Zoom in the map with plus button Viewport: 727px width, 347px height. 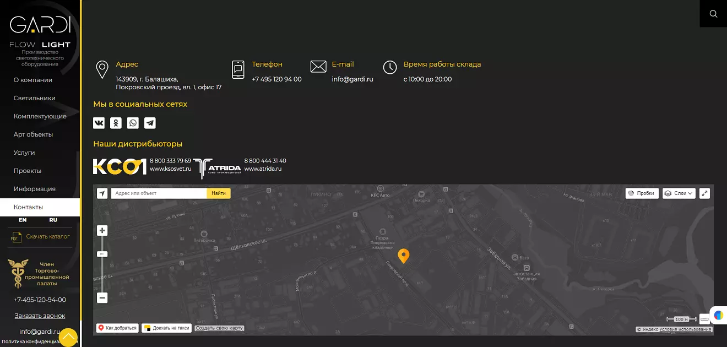(102, 231)
